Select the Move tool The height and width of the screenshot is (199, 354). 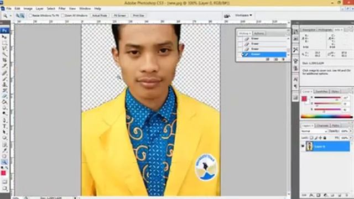pos(4,37)
